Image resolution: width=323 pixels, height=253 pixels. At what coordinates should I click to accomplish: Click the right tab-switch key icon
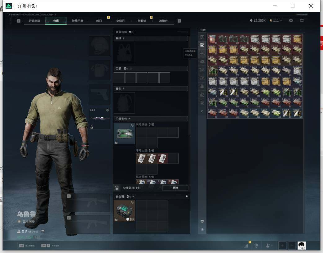pyautogui.click(x=179, y=21)
